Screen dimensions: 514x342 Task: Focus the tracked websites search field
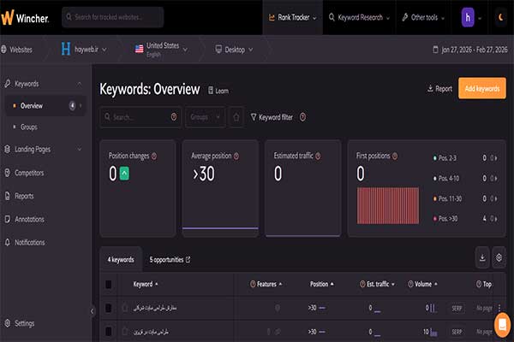pos(113,17)
